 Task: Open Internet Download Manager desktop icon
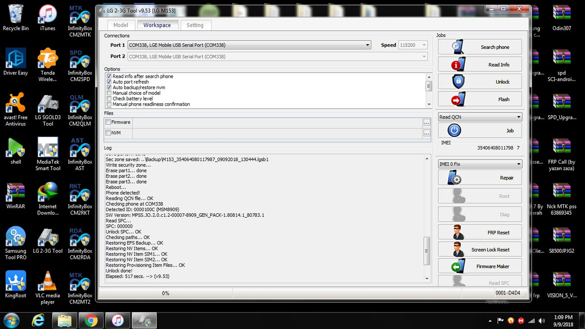pos(48,198)
